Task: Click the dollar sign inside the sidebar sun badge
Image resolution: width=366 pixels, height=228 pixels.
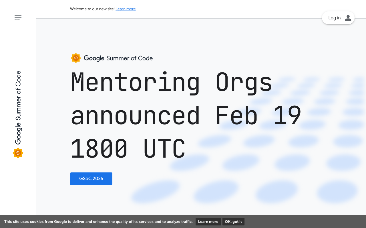Action: 18,153
